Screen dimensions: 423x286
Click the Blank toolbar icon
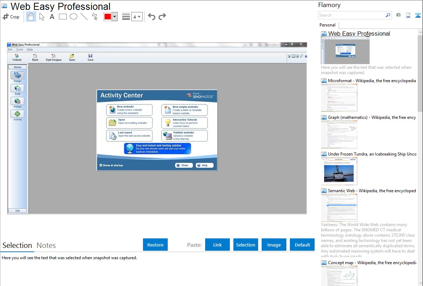pyautogui.click(x=35, y=57)
